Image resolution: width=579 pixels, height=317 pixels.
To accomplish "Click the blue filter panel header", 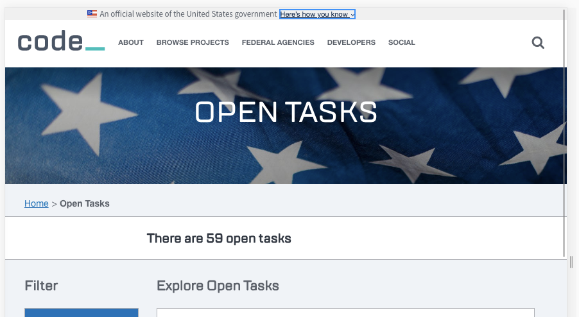I will pyautogui.click(x=82, y=313).
